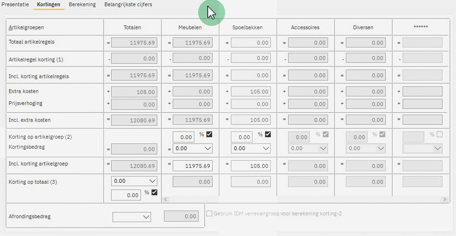Click Korting op totaal percentage input

click(126, 195)
